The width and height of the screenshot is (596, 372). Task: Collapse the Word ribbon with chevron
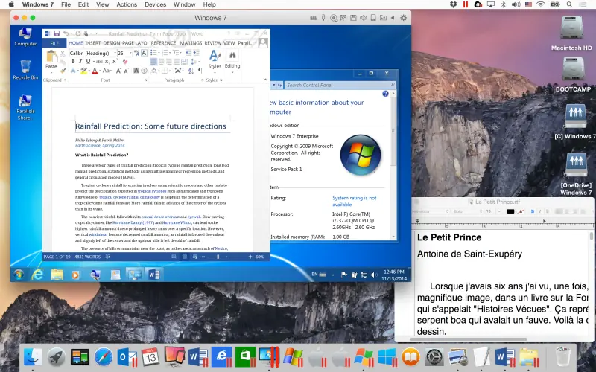click(x=265, y=80)
